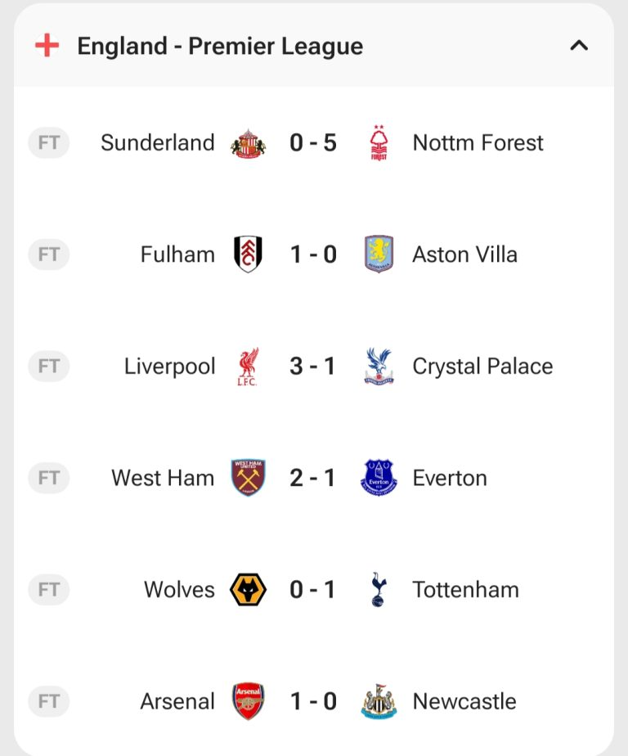This screenshot has height=756, width=628.
Task: Click the Everton club badge
Action: (379, 478)
